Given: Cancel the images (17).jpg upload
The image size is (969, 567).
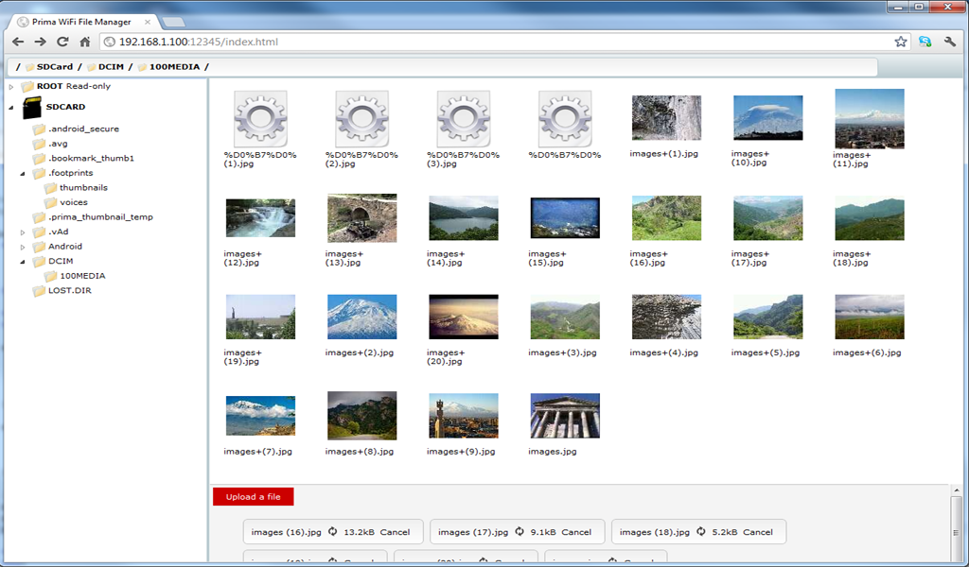Looking at the screenshot, I should coord(581,532).
